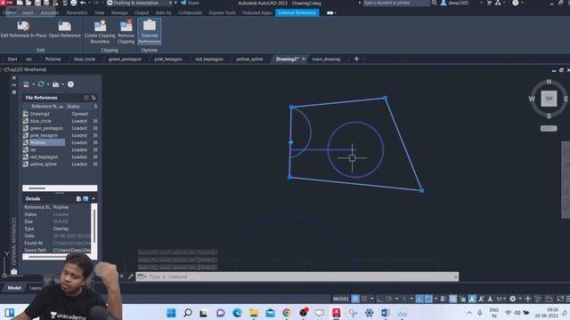Switch File References to tree view
Viewport: 570px width, 320px height.
pyautogui.click(x=94, y=98)
